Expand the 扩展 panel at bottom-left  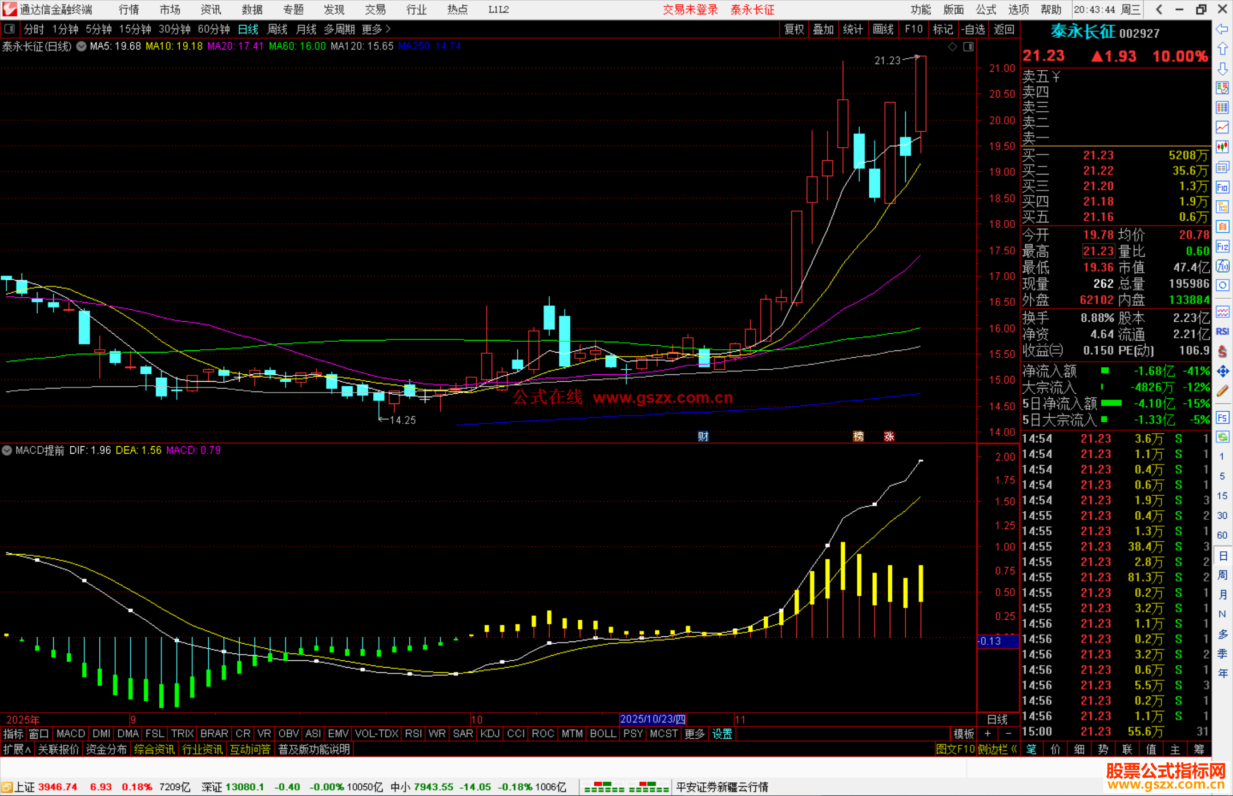click(17, 749)
